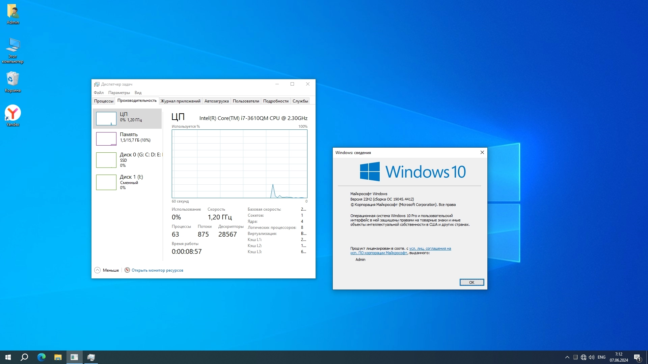
Task: Select the Диск 1 (I:) performance item
Action: (128, 182)
